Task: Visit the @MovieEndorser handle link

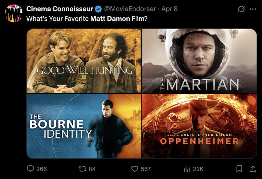Action: (x=130, y=9)
